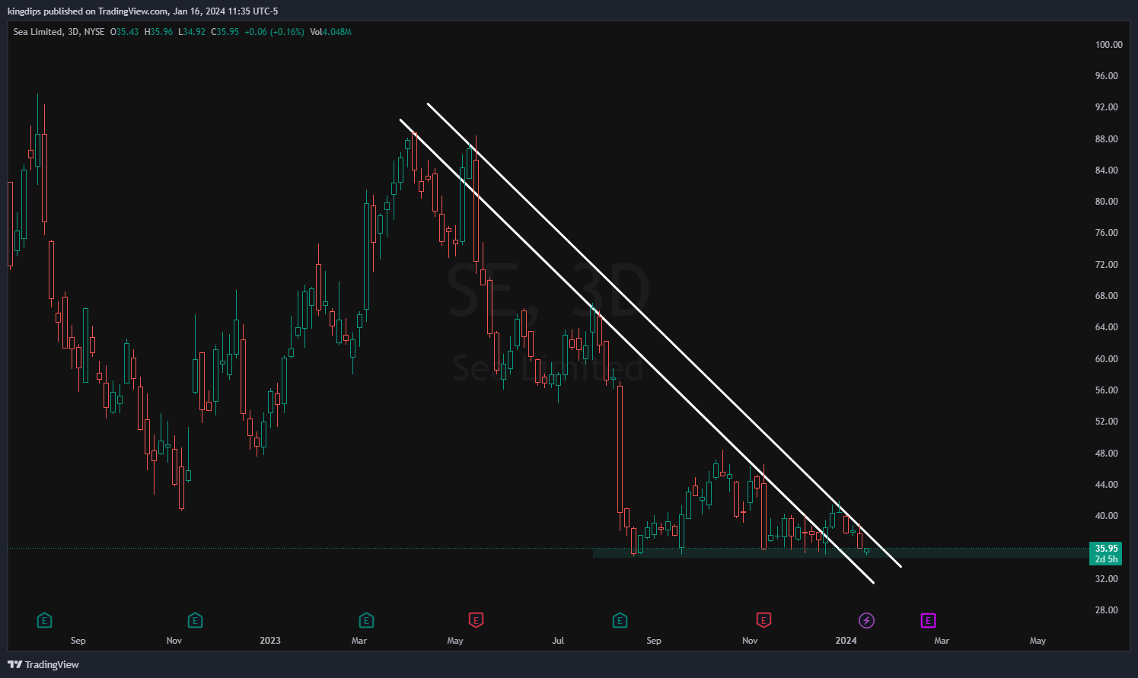Click green earnings marker just right of 2023
Viewport: 1138px width, 678px height.
(x=366, y=621)
